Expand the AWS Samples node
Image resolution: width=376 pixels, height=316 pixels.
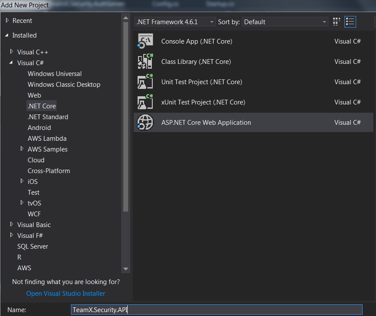tap(22, 149)
